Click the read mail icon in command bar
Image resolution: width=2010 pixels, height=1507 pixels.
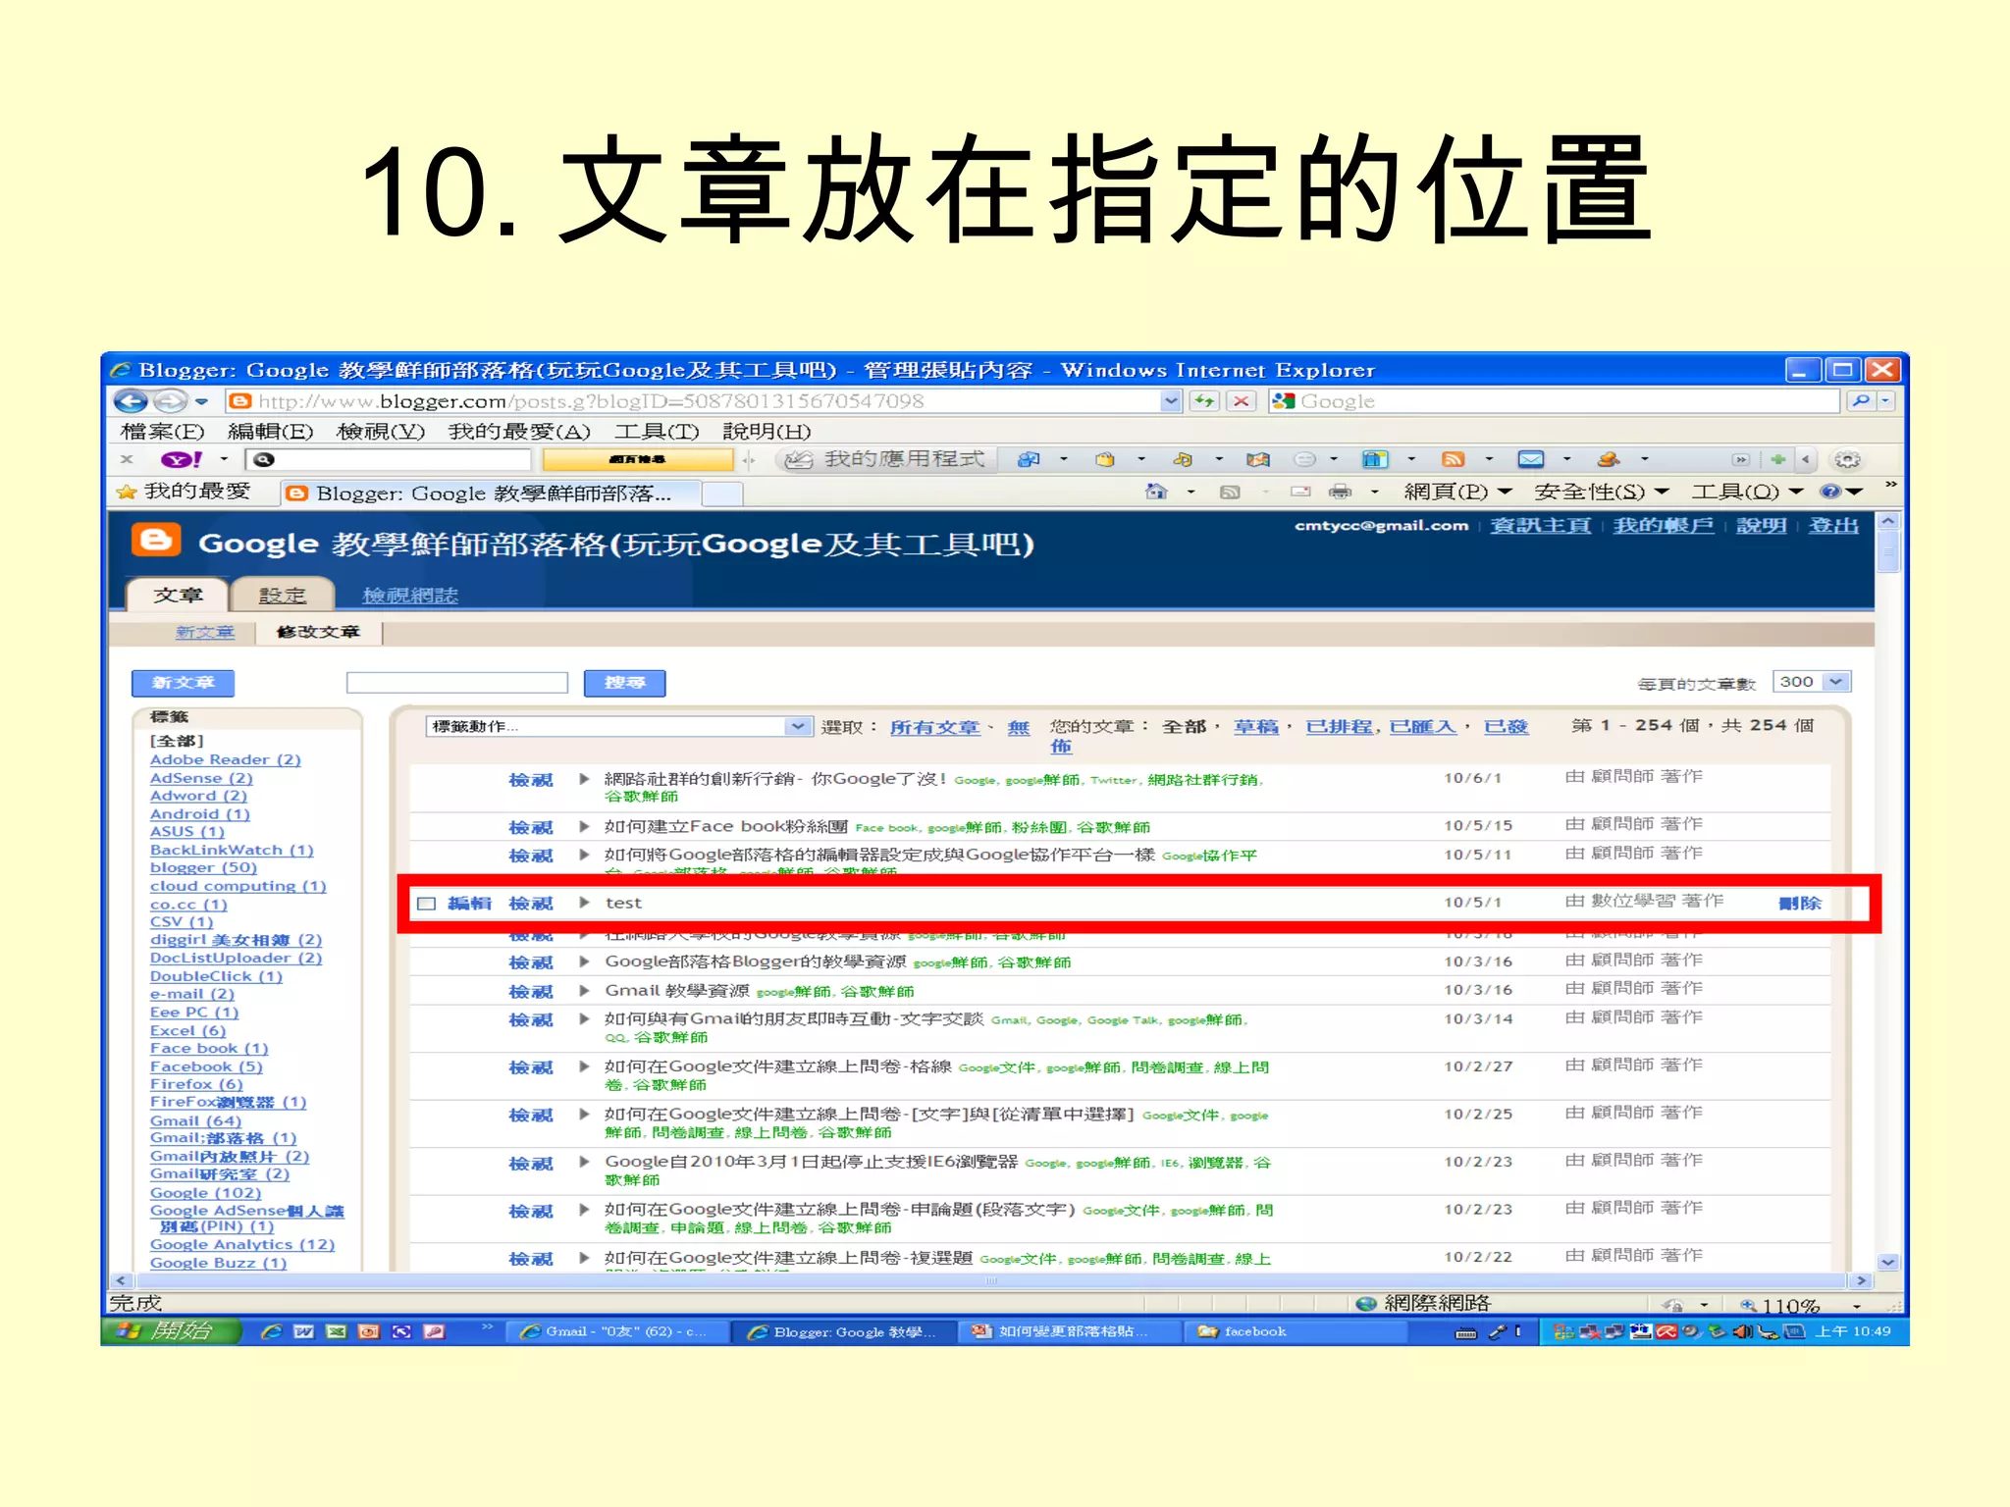1300,492
